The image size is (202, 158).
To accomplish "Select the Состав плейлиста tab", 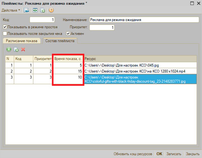I will pyautogui.click(x=60, y=41).
